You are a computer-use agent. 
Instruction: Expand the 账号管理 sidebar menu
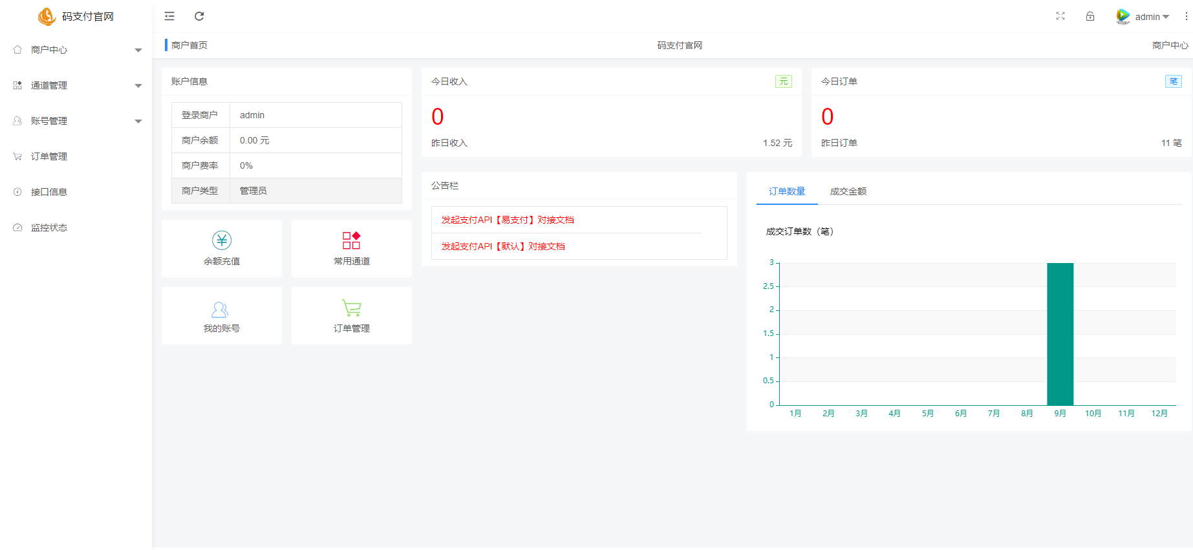[76, 121]
